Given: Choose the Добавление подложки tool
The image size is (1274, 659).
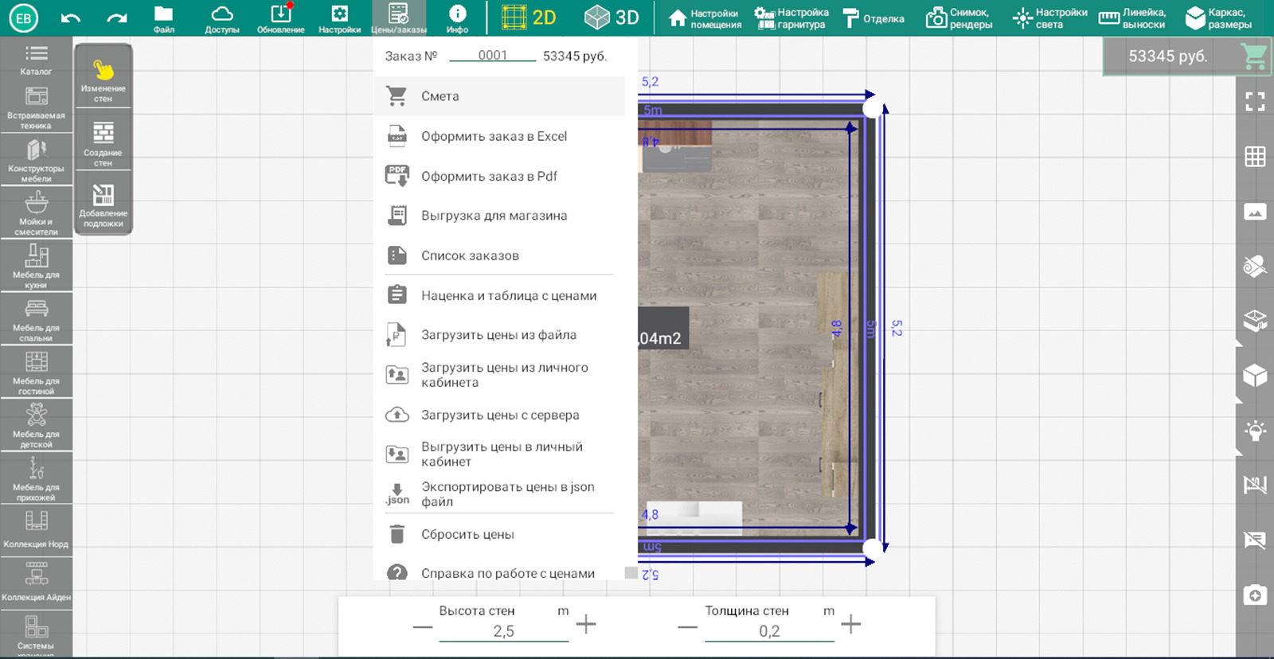Looking at the screenshot, I should pyautogui.click(x=103, y=205).
